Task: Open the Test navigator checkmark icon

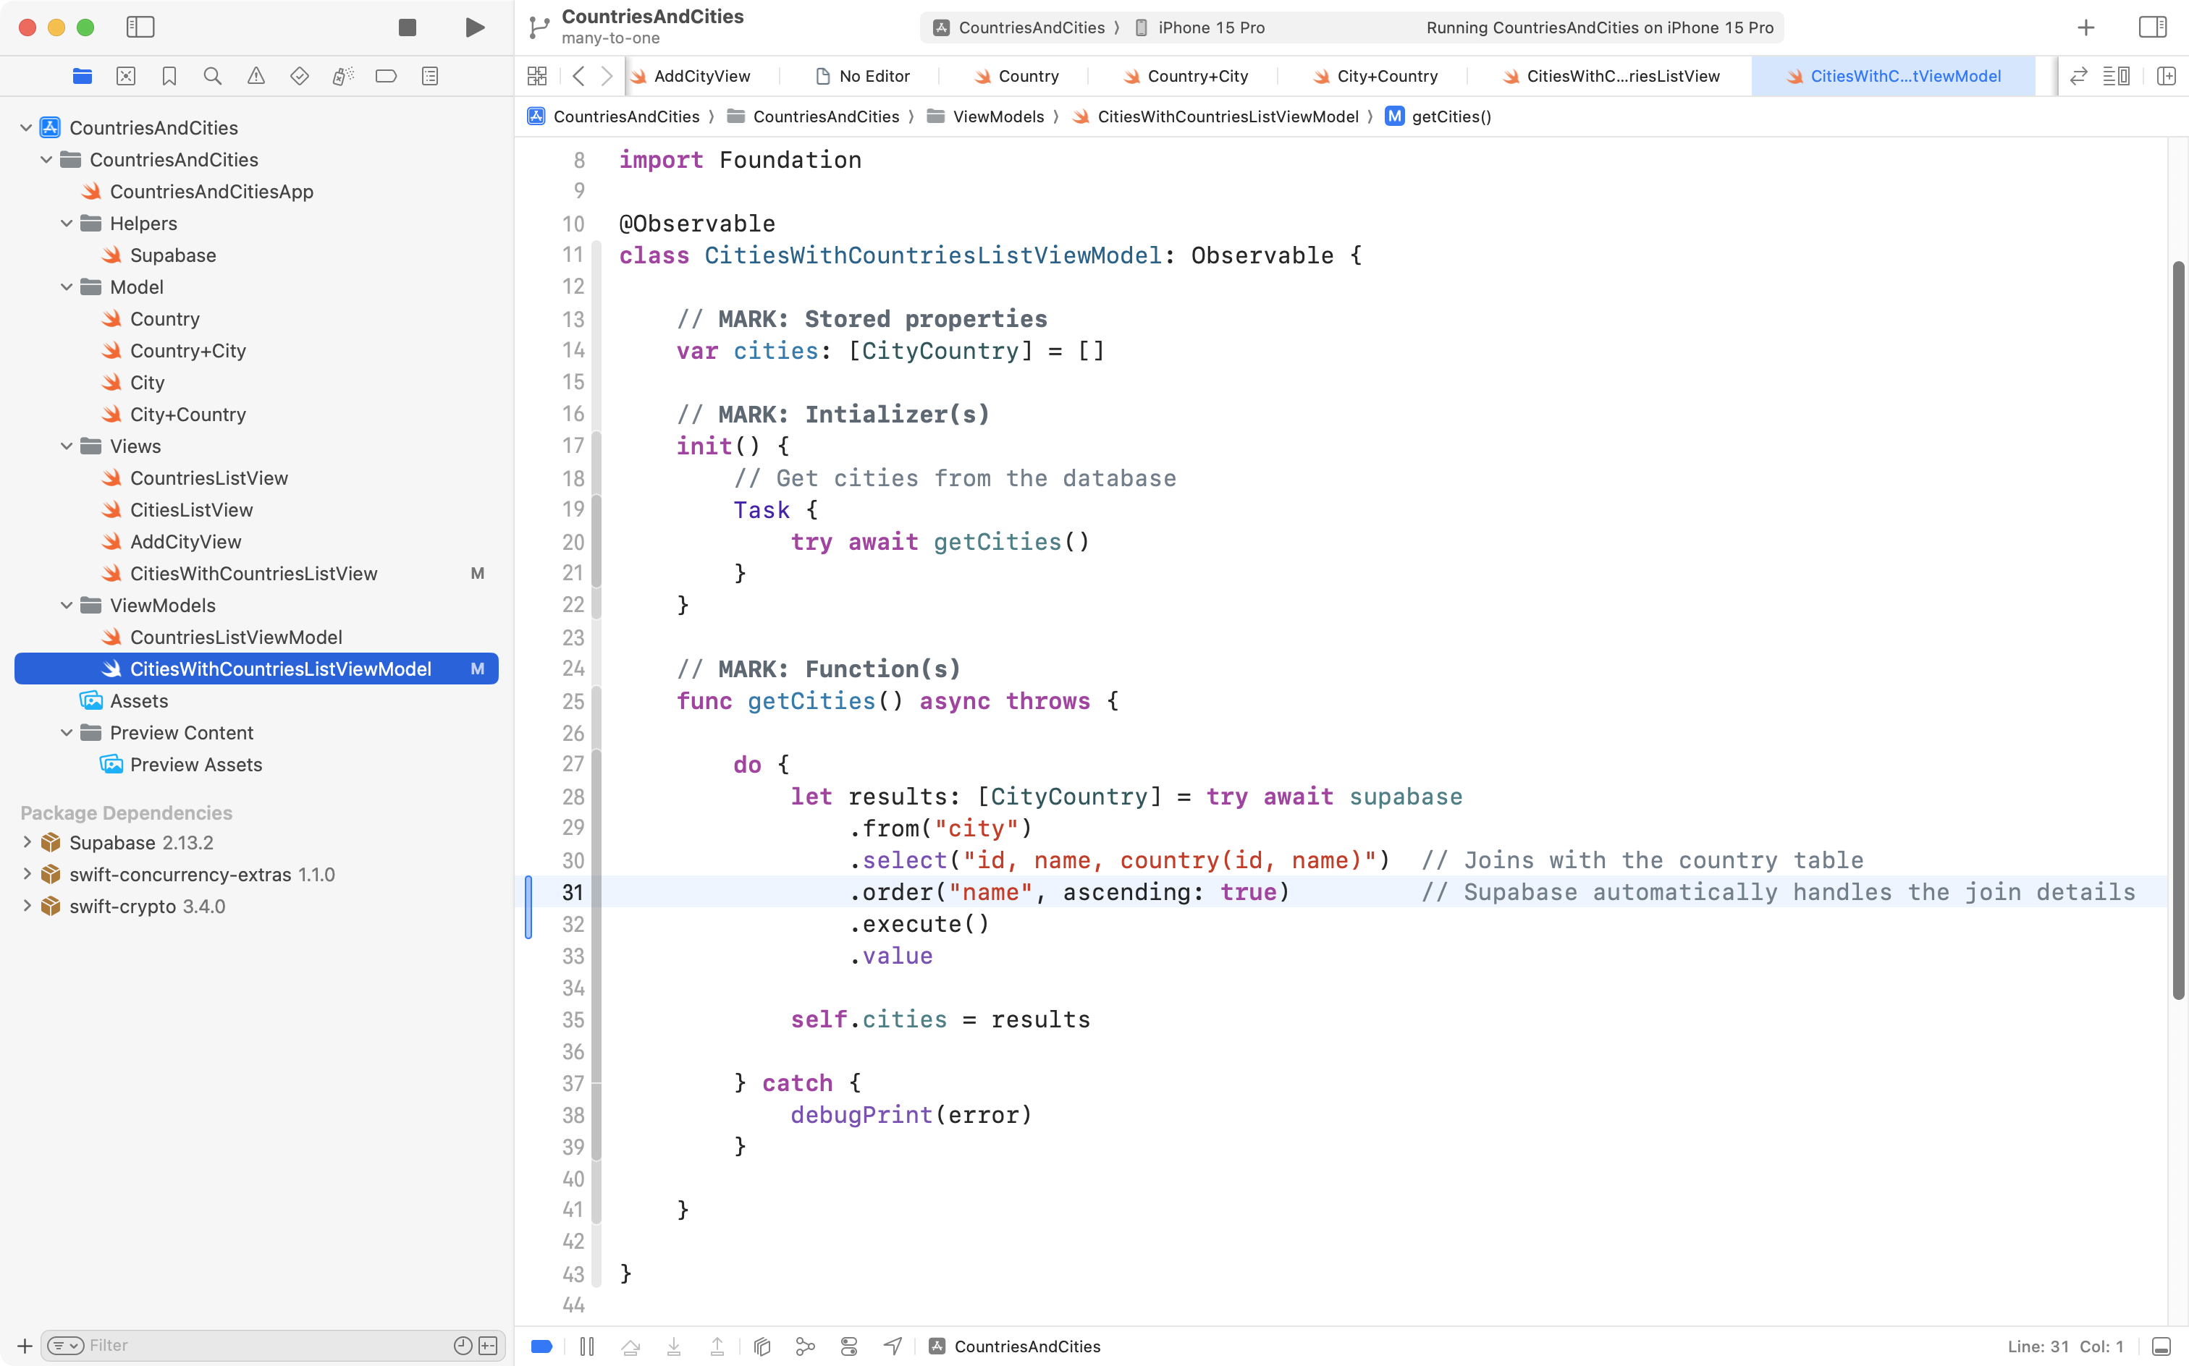Action: [x=299, y=76]
